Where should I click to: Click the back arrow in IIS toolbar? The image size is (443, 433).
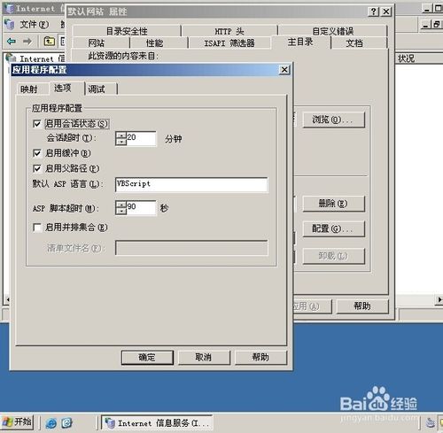[x=11, y=41]
